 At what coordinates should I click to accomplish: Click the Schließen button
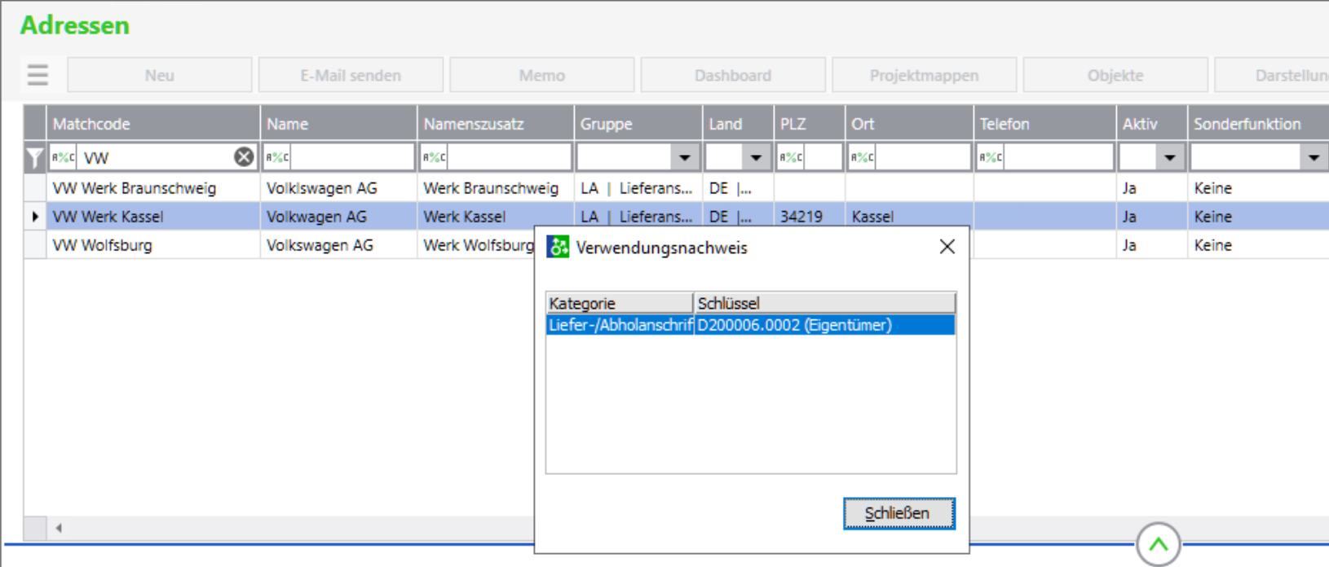point(899,513)
